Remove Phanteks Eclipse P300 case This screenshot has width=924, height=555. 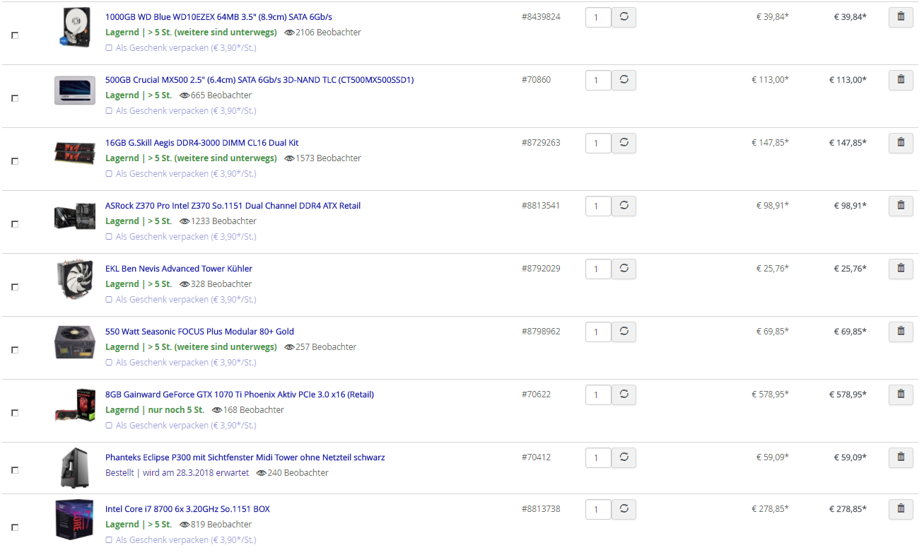point(901,457)
